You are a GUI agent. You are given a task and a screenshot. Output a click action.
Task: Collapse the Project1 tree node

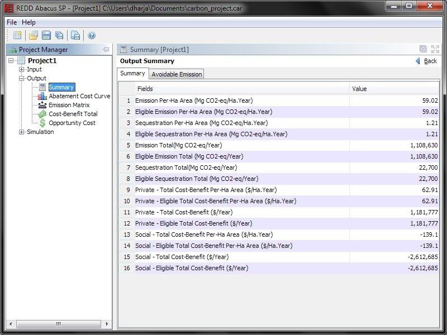coord(11,60)
